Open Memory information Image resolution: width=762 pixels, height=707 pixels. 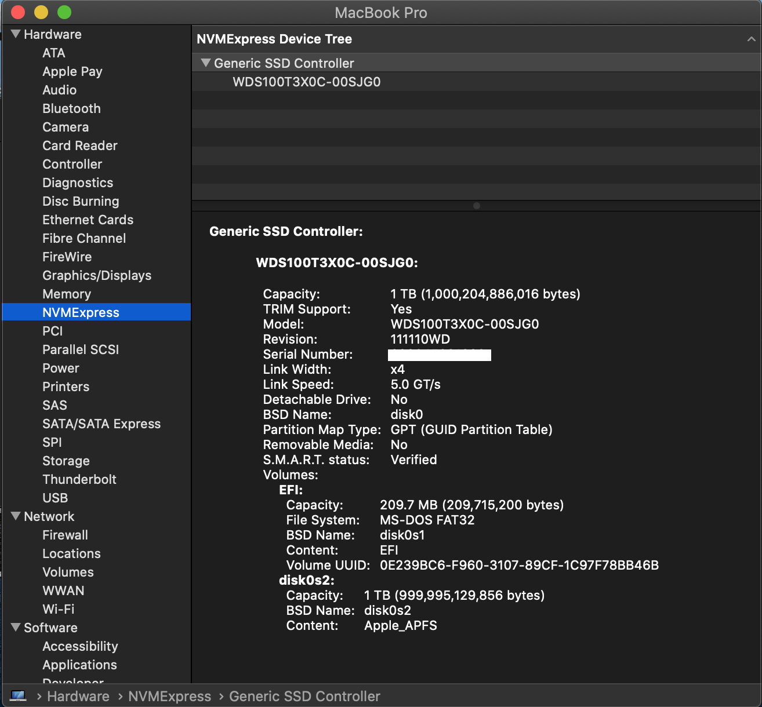pyautogui.click(x=67, y=294)
